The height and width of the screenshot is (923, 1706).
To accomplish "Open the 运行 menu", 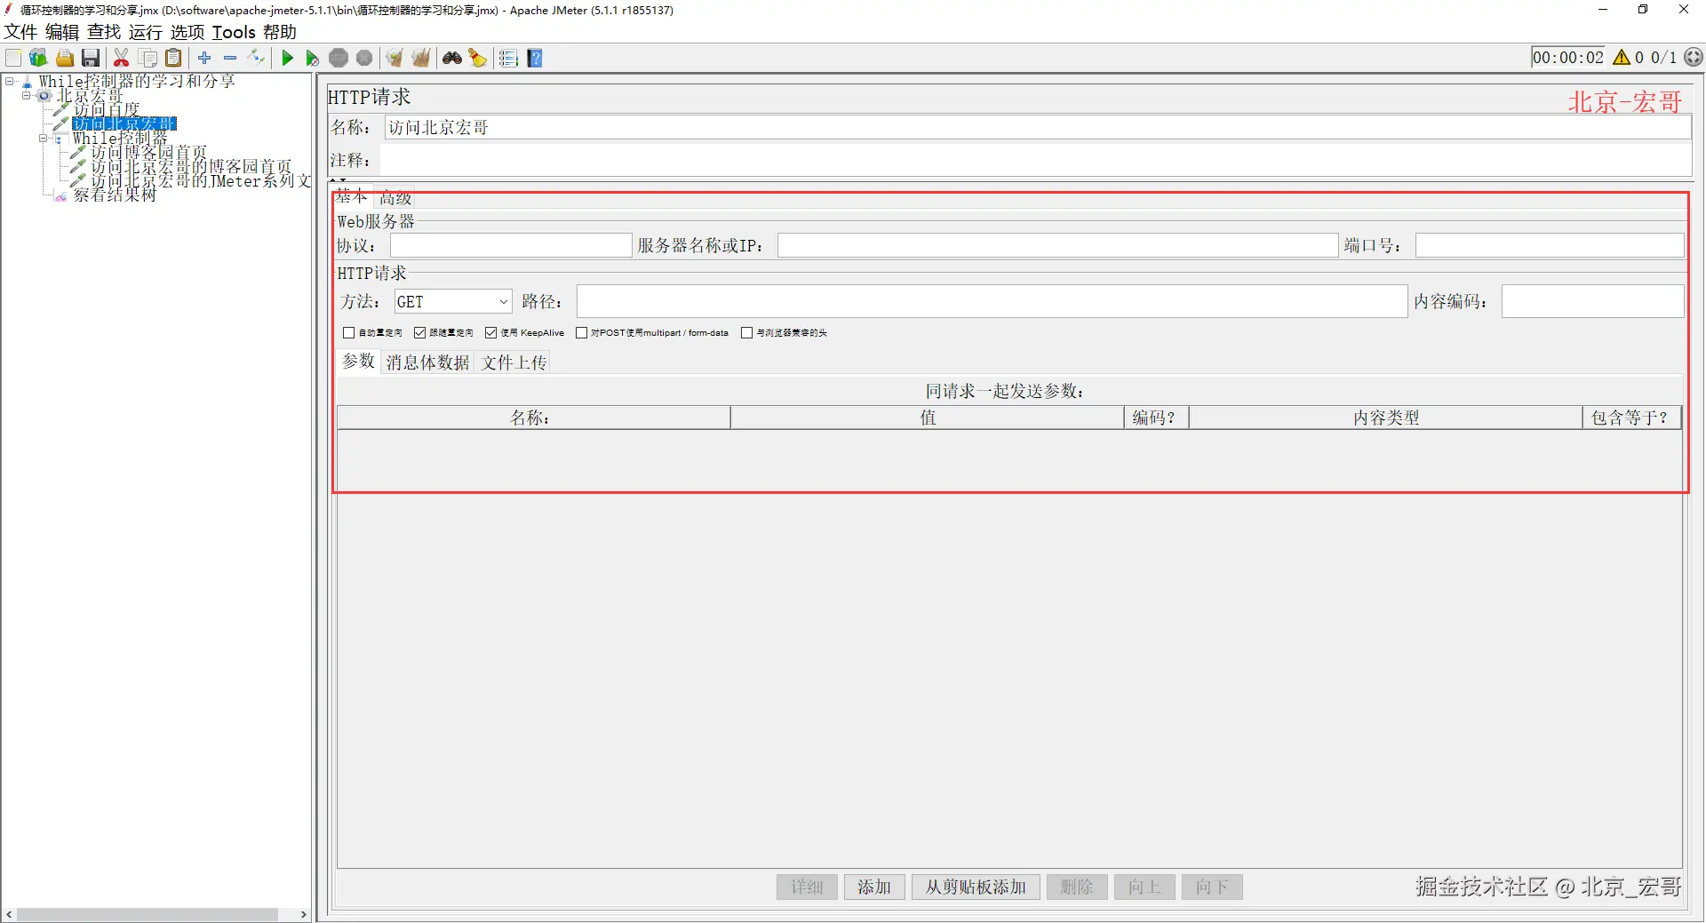I will click(x=145, y=32).
